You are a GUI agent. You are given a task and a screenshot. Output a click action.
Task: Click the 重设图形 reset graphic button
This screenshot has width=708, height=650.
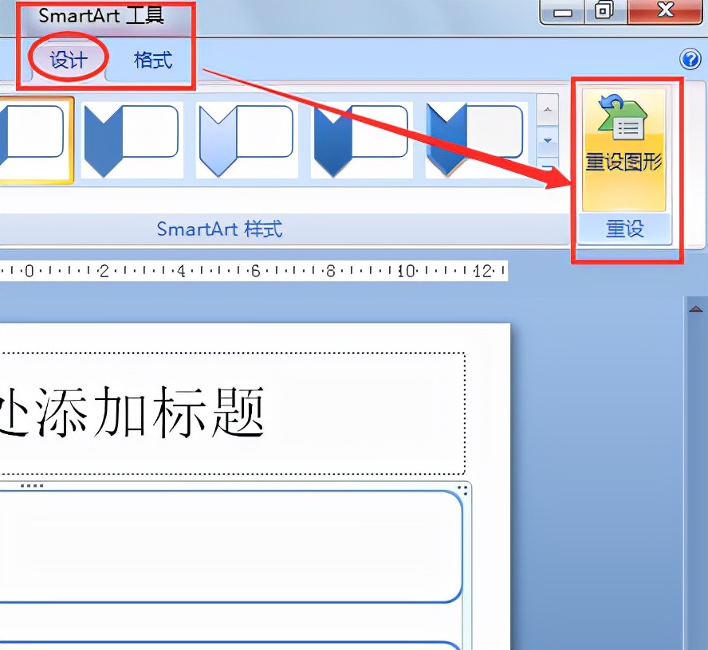624,149
